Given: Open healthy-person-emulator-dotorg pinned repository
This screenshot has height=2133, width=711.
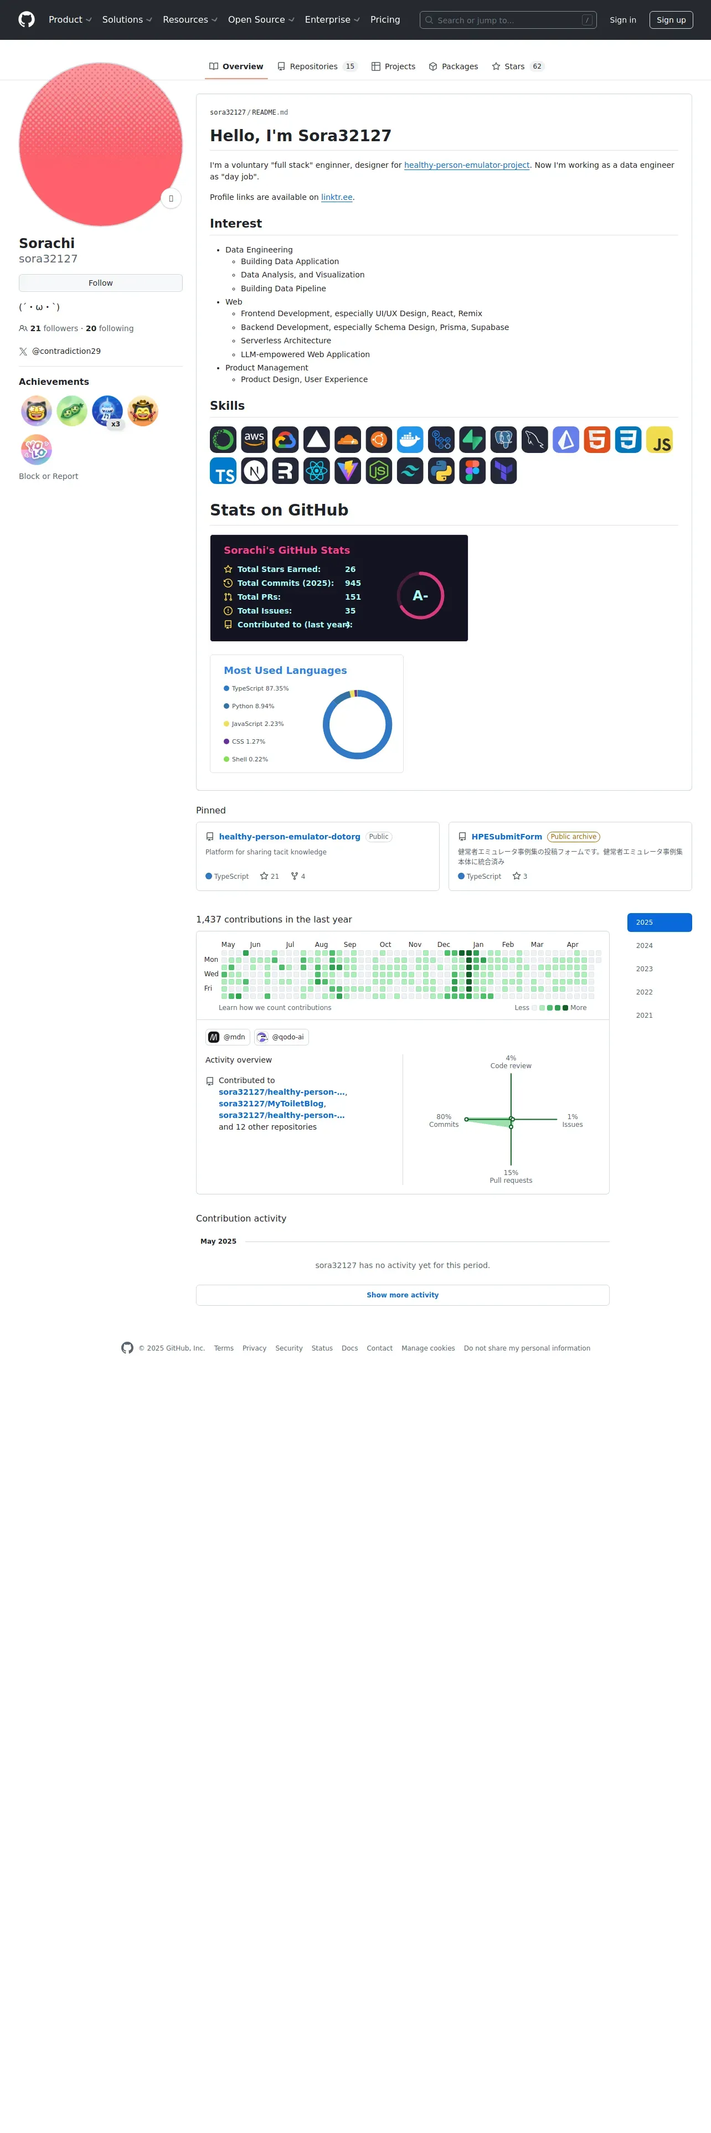Looking at the screenshot, I should coord(290,836).
